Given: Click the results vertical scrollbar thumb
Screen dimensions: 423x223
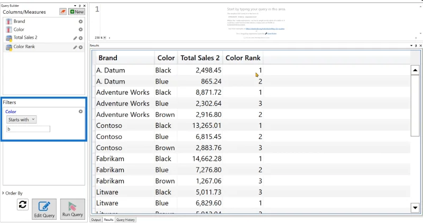Looking at the screenshot, I should coord(415,106).
